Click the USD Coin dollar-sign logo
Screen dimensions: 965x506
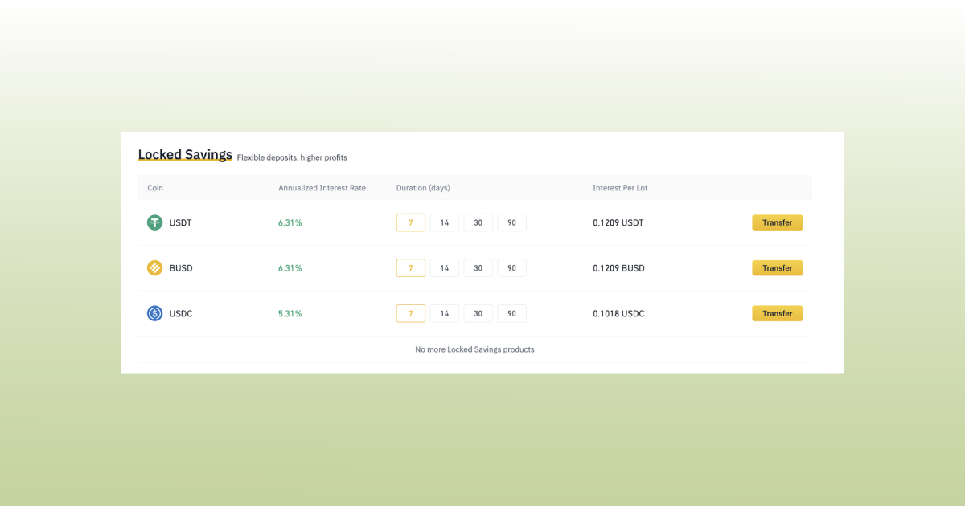click(x=154, y=313)
